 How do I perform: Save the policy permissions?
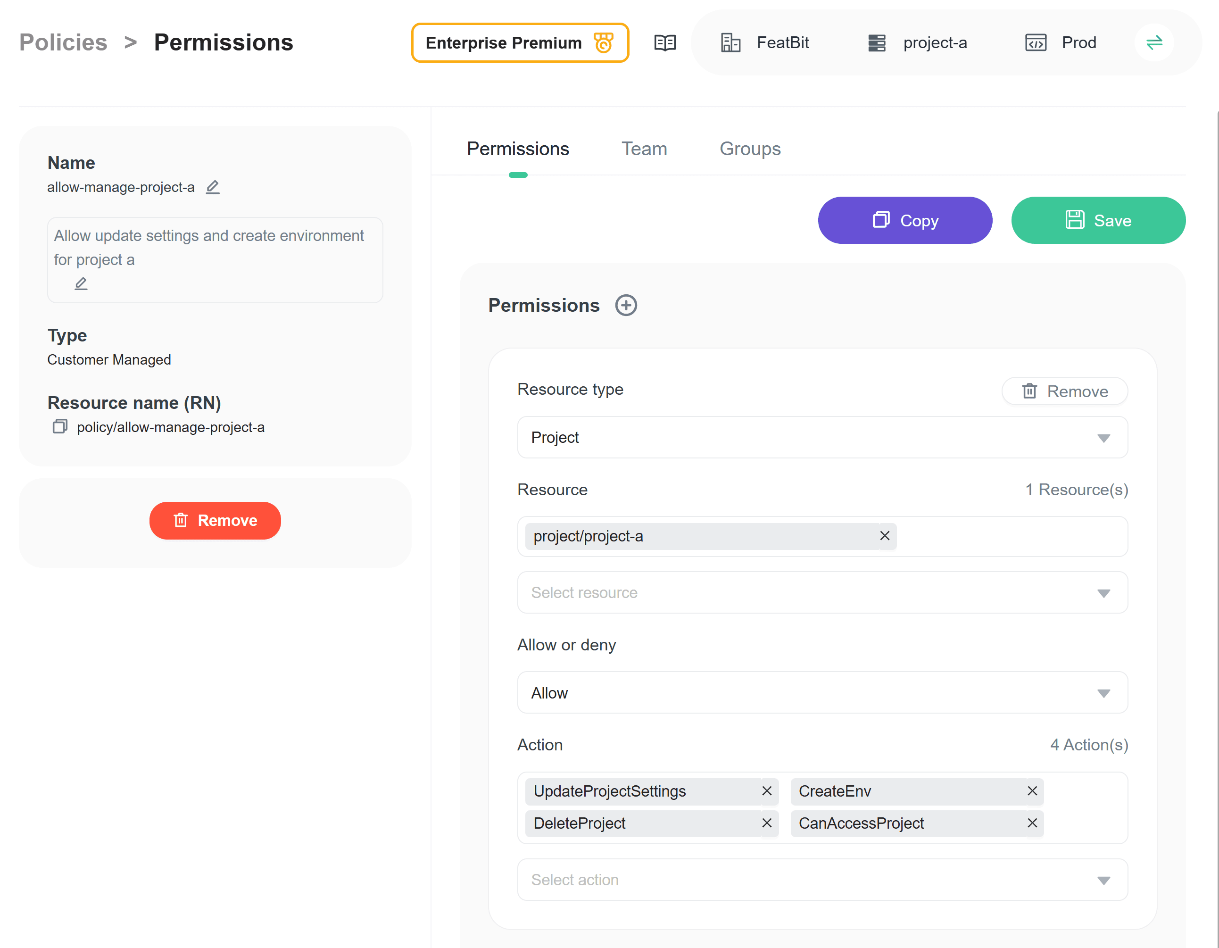(x=1098, y=221)
